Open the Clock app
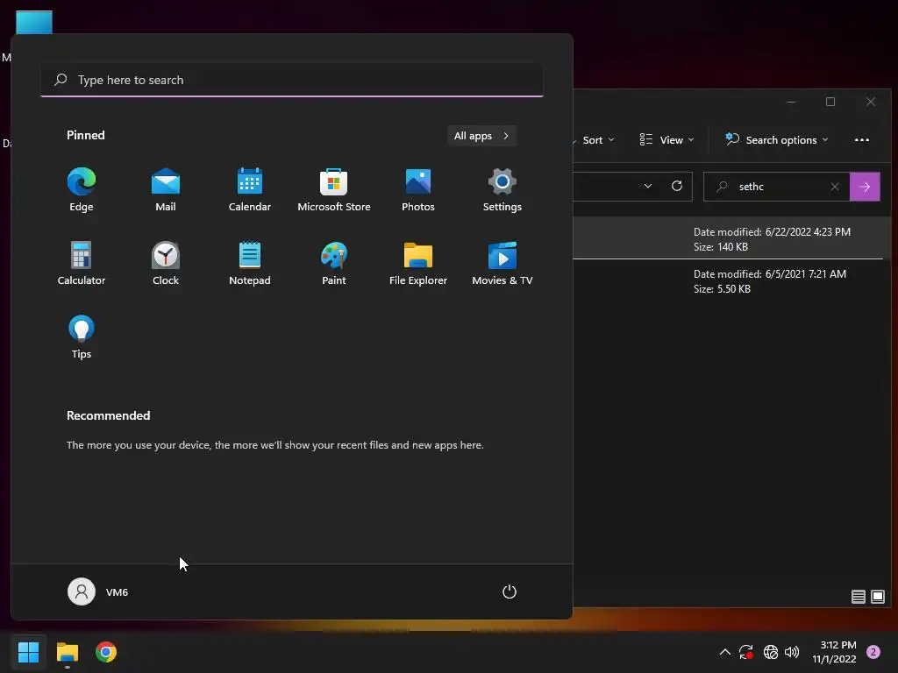 click(166, 263)
